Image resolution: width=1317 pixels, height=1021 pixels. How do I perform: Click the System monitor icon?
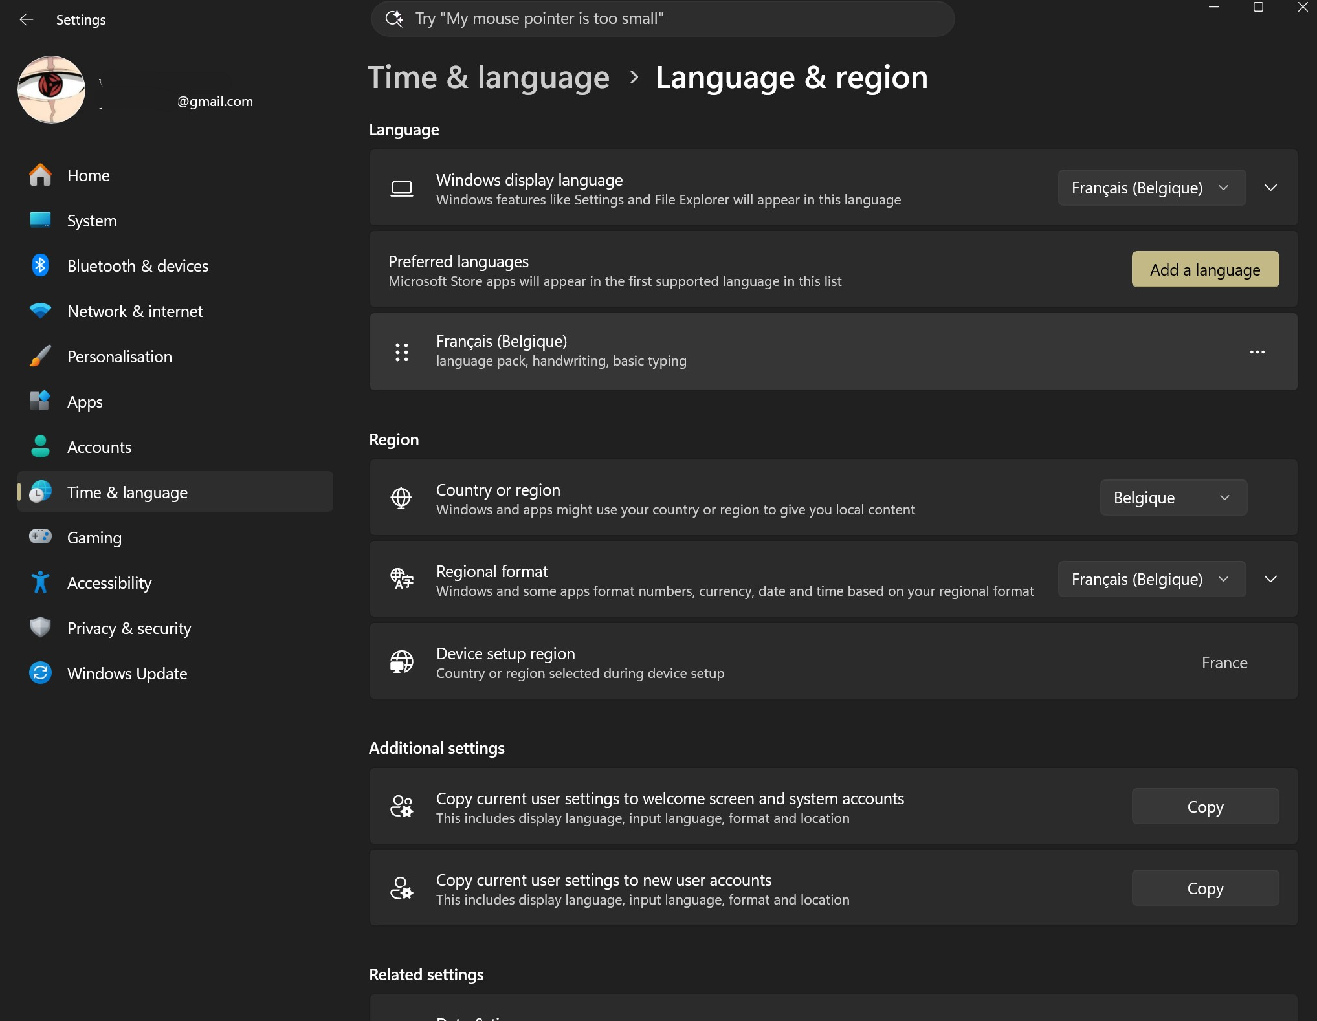click(x=40, y=220)
